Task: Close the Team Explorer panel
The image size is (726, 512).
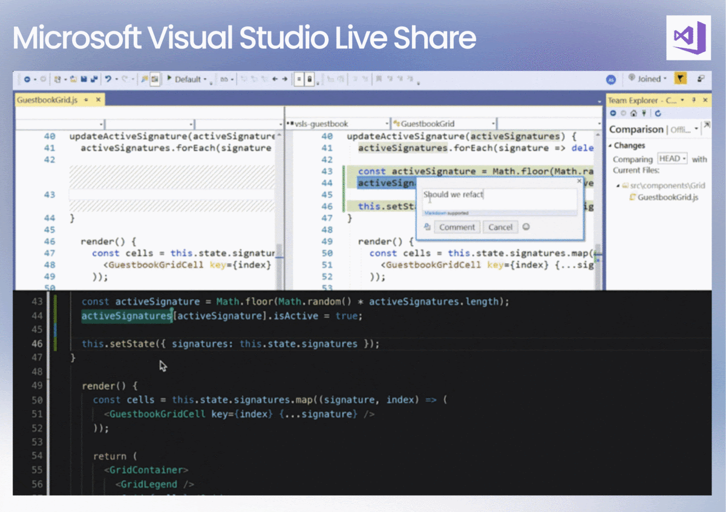Action: 705,100
